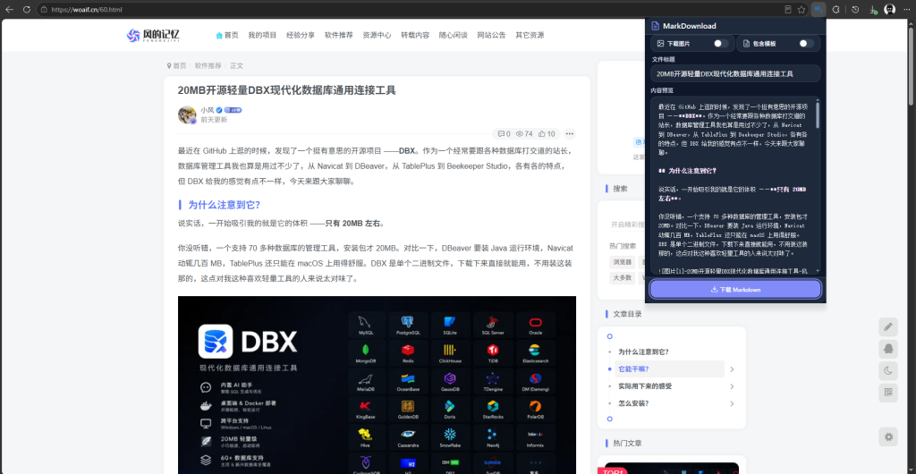The width and height of the screenshot is (916, 474).
Task: Jump to 怎么安装? in article contents
Action: (x=634, y=403)
